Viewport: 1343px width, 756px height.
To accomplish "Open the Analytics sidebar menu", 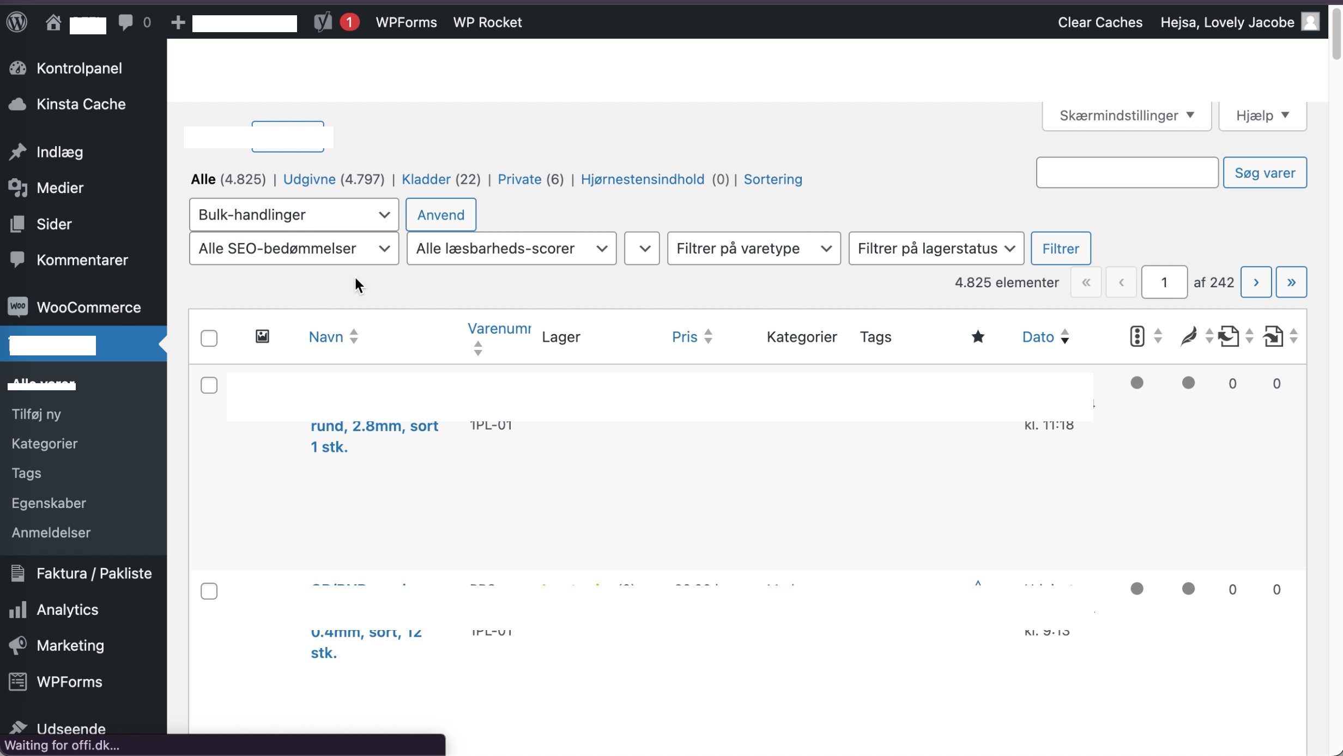I will pyautogui.click(x=67, y=609).
